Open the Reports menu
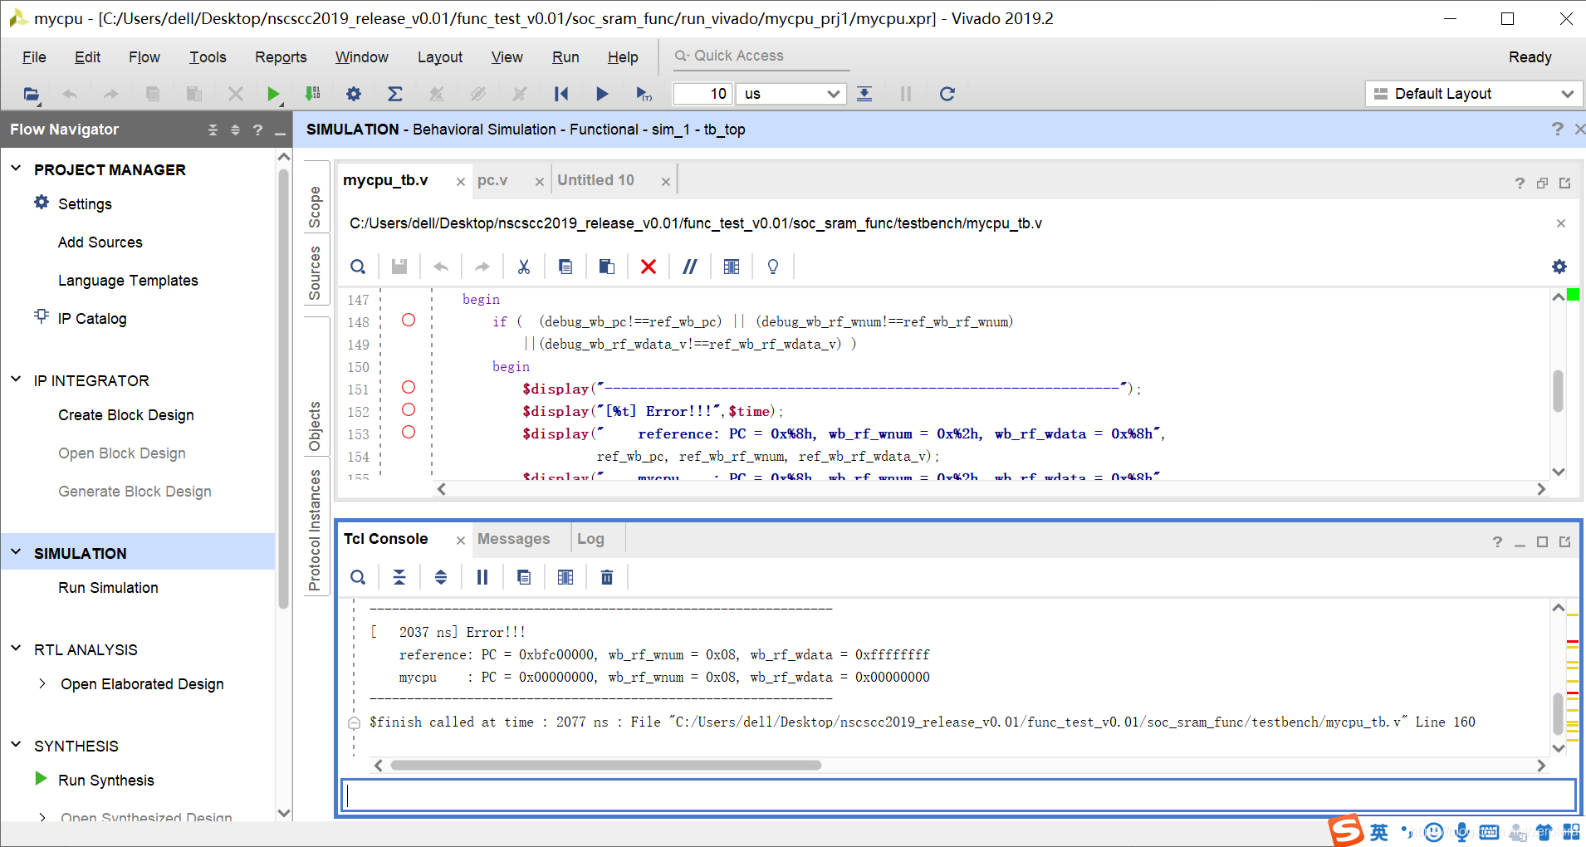The height and width of the screenshot is (847, 1586). pos(281,57)
